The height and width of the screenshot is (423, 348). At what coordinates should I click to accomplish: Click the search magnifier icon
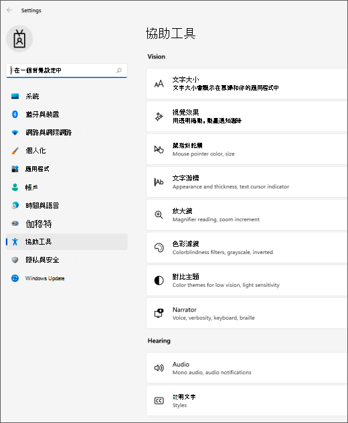(119, 70)
